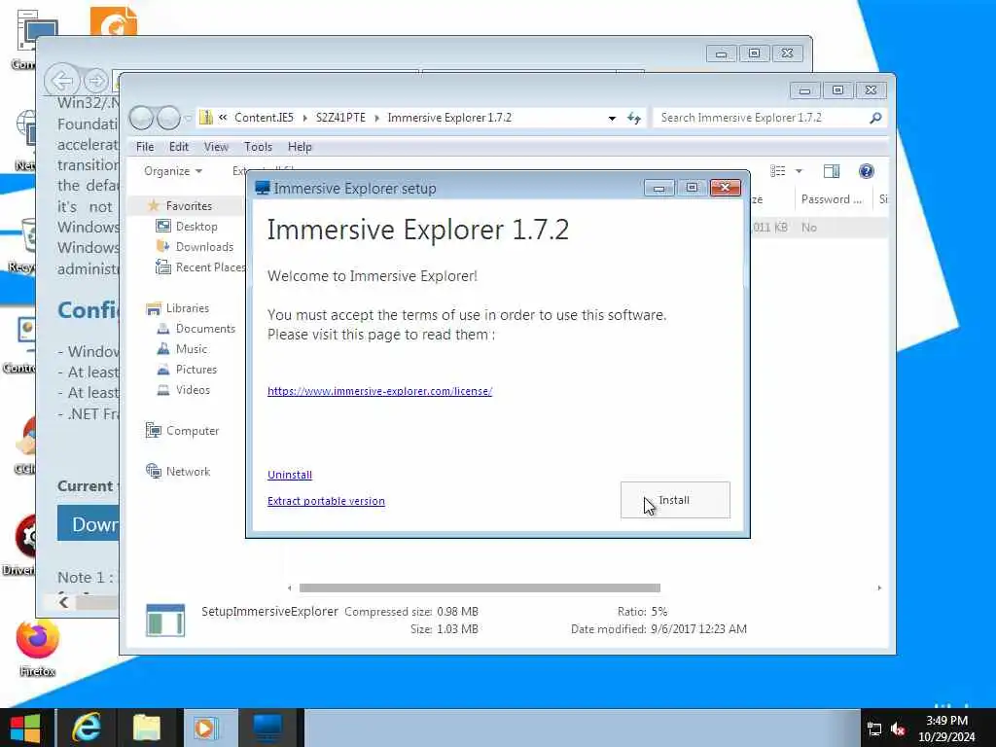Click the blue Help question mark icon

tap(867, 171)
